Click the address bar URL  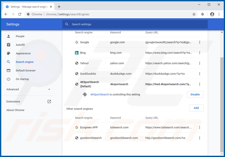coord(67,14)
